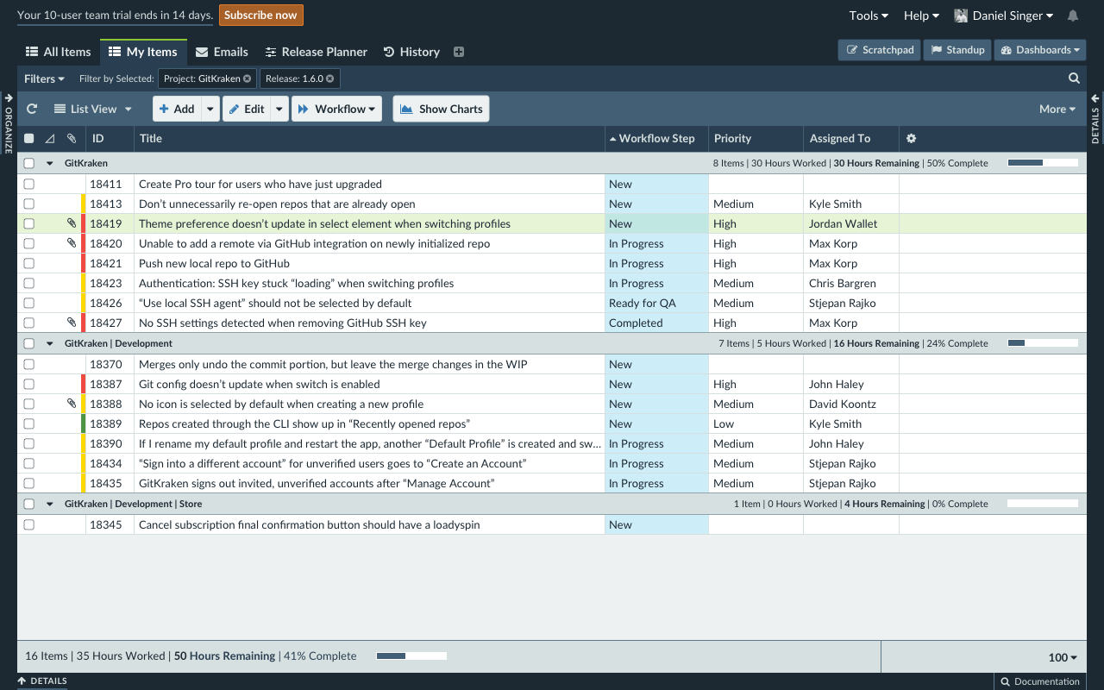Image resolution: width=1104 pixels, height=690 pixels.
Task: Click the GitKraken group progress bar
Action: pos(1043,163)
